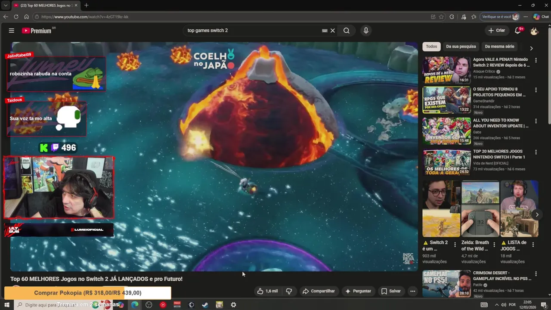Open the volume control in tray
The width and height of the screenshot is (551, 310).
point(504,305)
